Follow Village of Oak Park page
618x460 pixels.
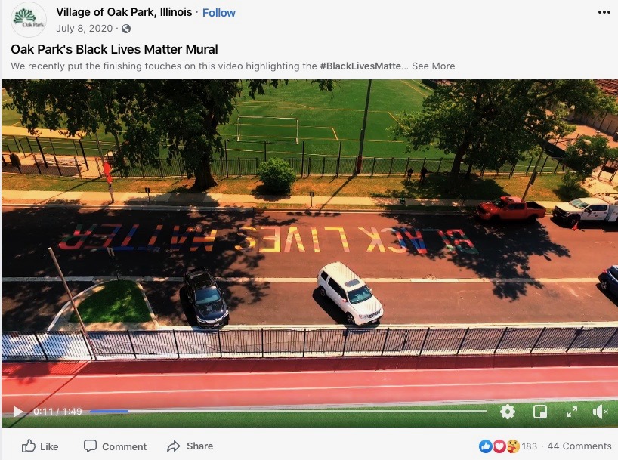click(219, 13)
